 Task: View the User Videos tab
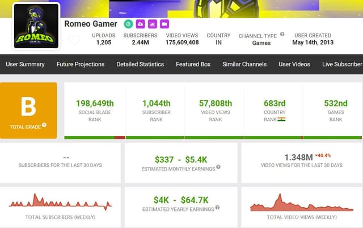[x=294, y=64]
